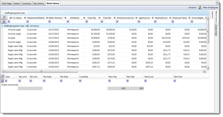Open Pay Rate filter operator box
Viewport: 223px width, 117px height.
pos(44,81)
